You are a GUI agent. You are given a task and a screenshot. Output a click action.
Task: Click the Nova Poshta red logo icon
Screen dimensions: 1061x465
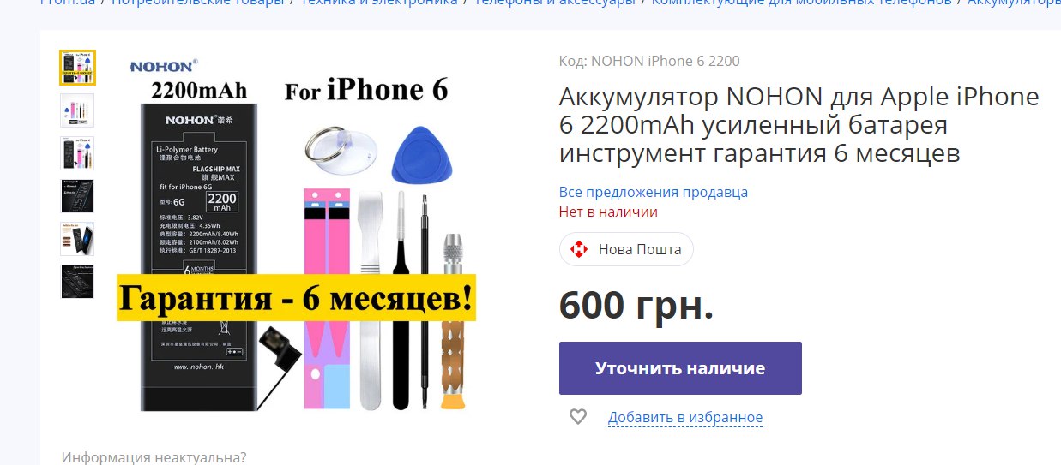(x=580, y=249)
